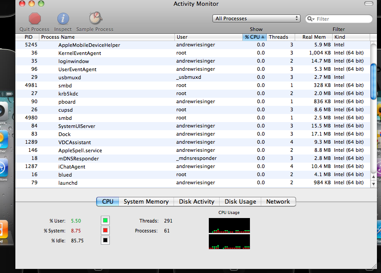Select the Dock process row

coord(193,134)
